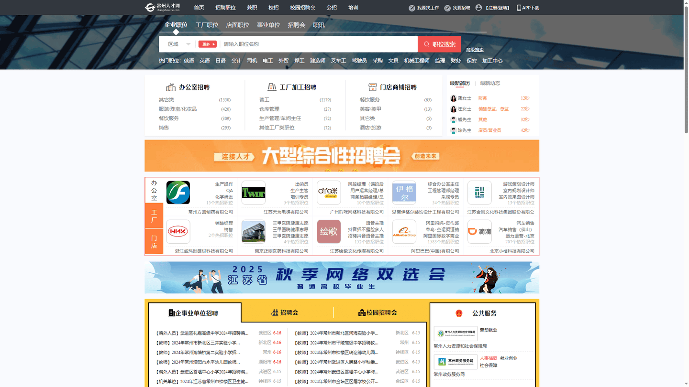Select the 工厂 side tab

(x=154, y=216)
